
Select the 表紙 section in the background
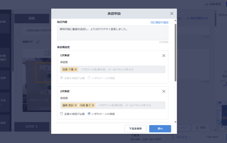[x=32, y=18]
